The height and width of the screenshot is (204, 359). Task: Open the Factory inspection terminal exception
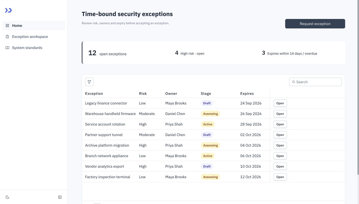pos(280,177)
